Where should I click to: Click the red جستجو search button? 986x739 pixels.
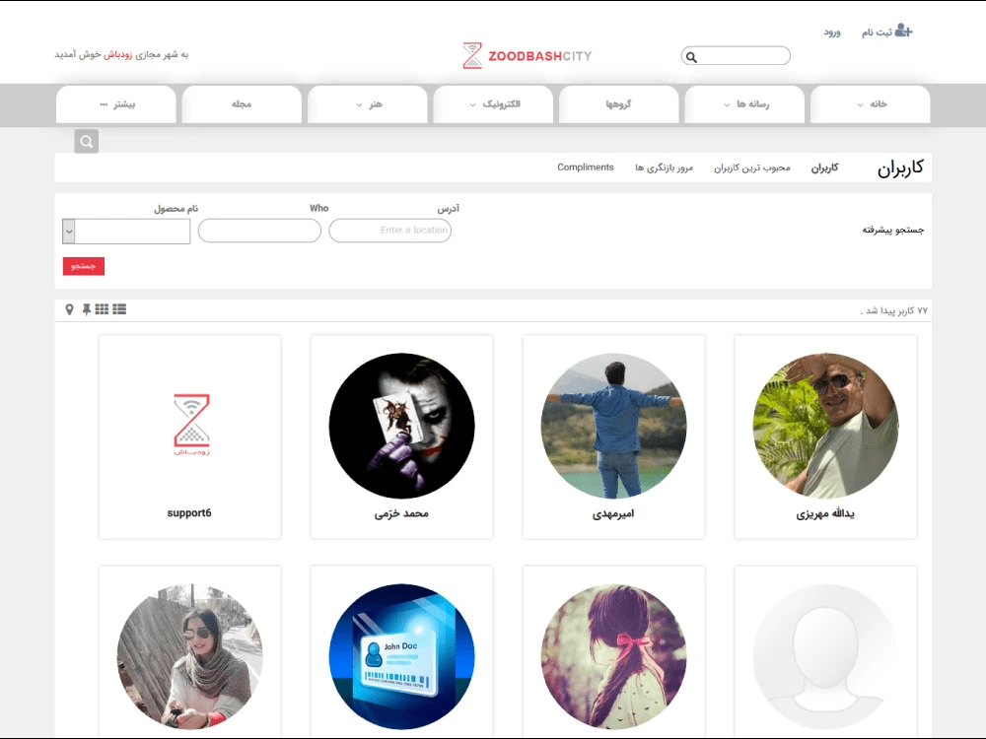pyautogui.click(x=84, y=266)
